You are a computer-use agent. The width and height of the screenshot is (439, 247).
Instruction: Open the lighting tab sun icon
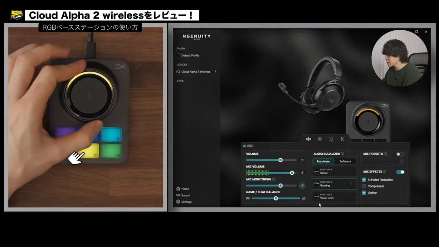coord(331,139)
